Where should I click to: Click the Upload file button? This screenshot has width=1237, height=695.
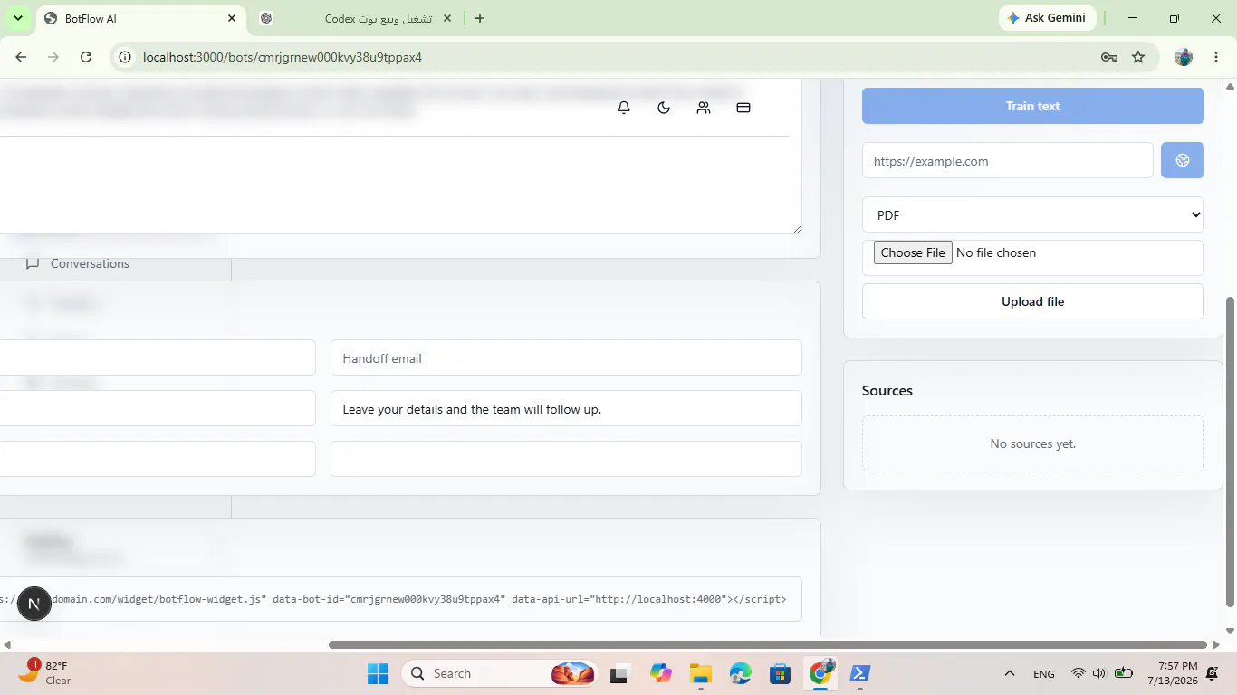pyautogui.click(x=1032, y=301)
